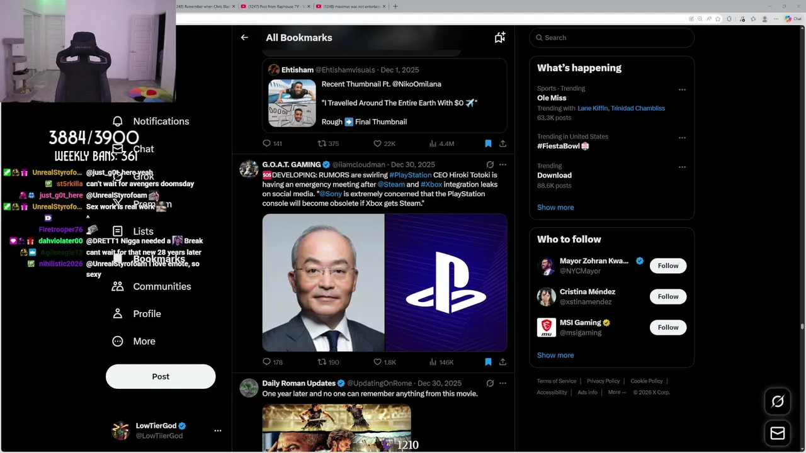Open Notifications bell icon in sidebar
Screen dimensions: 806x453
118,121
